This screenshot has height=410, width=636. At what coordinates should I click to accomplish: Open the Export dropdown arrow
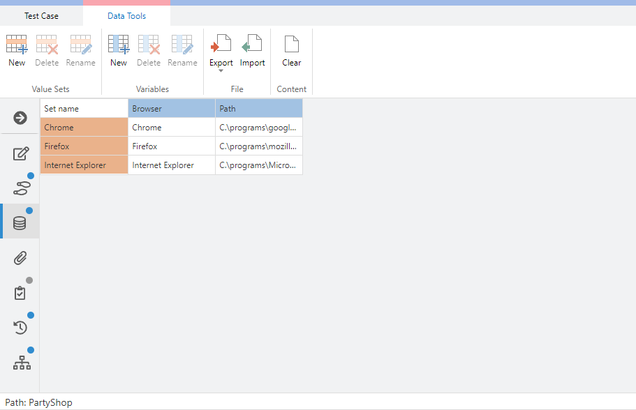click(x=221, y=71)
